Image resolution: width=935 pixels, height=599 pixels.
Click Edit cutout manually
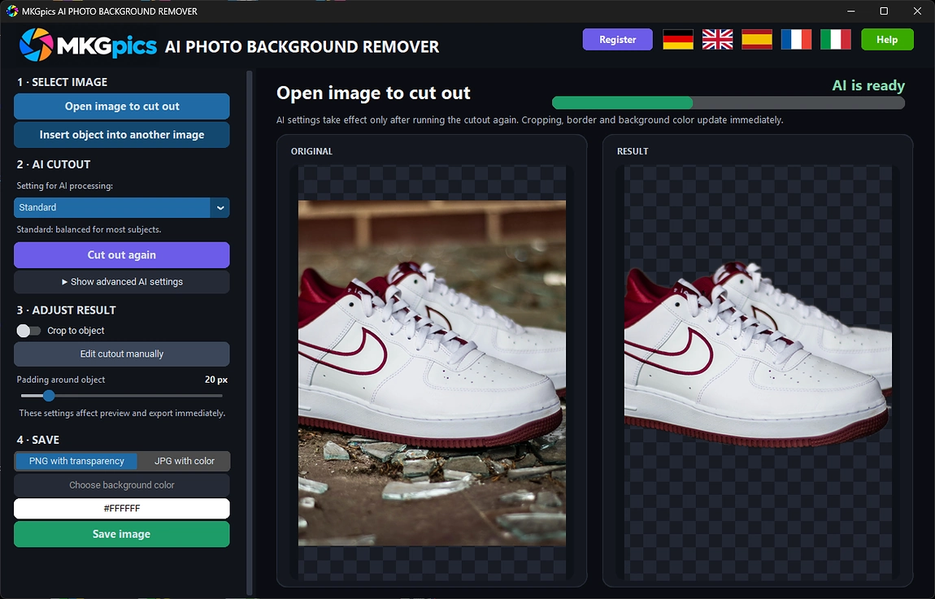point(122,354)
